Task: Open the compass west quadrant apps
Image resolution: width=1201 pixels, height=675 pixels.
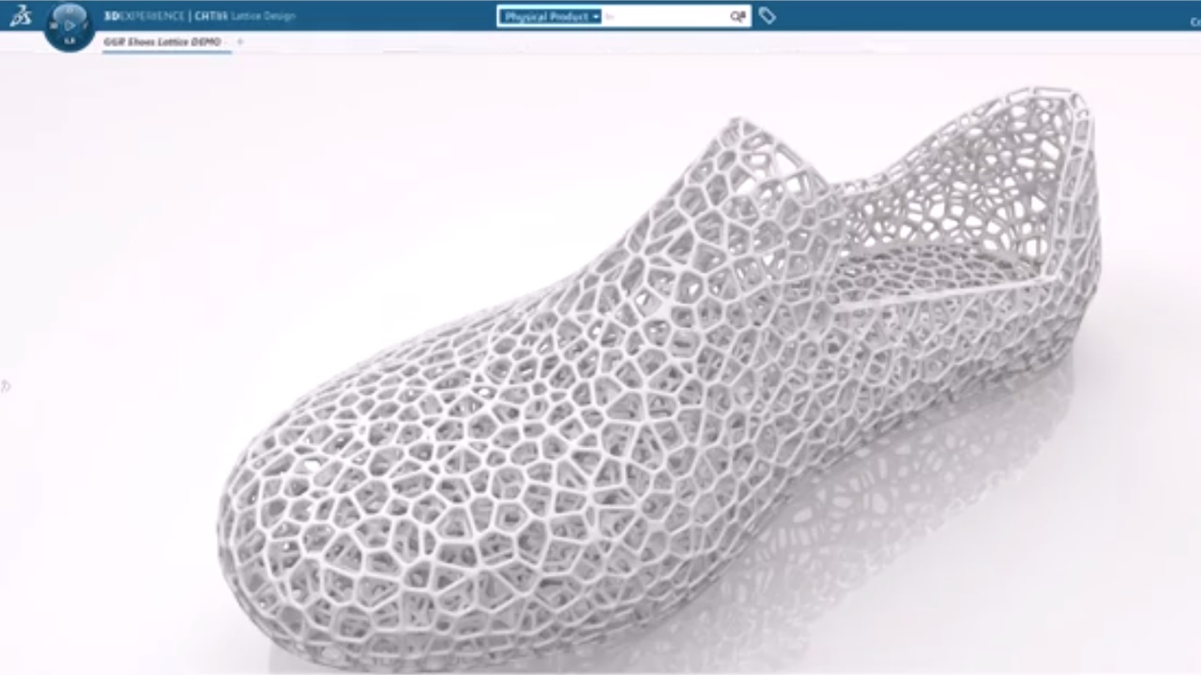Action: pos(54,25)
